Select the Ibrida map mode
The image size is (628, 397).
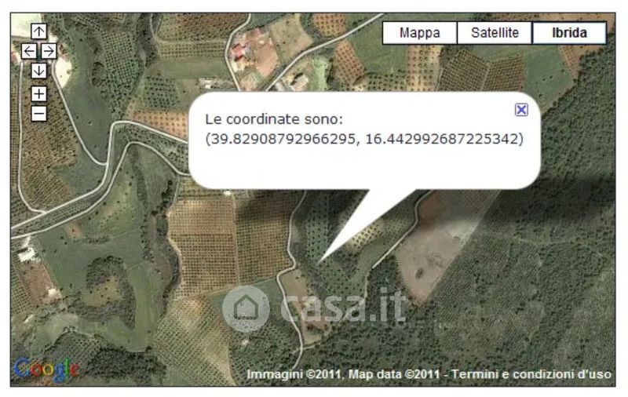569,33
